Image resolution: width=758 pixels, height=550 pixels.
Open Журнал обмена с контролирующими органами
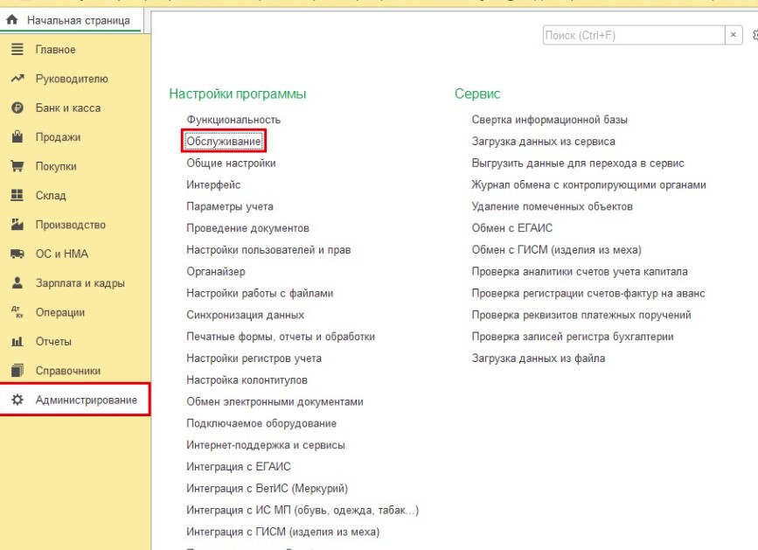point(588,184)
